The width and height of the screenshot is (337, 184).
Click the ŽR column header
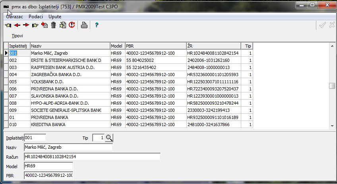214,46
